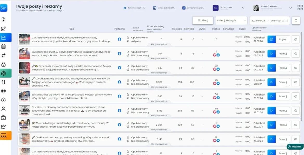
Task: Open the hashtag tool in sidebar
Action: tap(4, 55)
